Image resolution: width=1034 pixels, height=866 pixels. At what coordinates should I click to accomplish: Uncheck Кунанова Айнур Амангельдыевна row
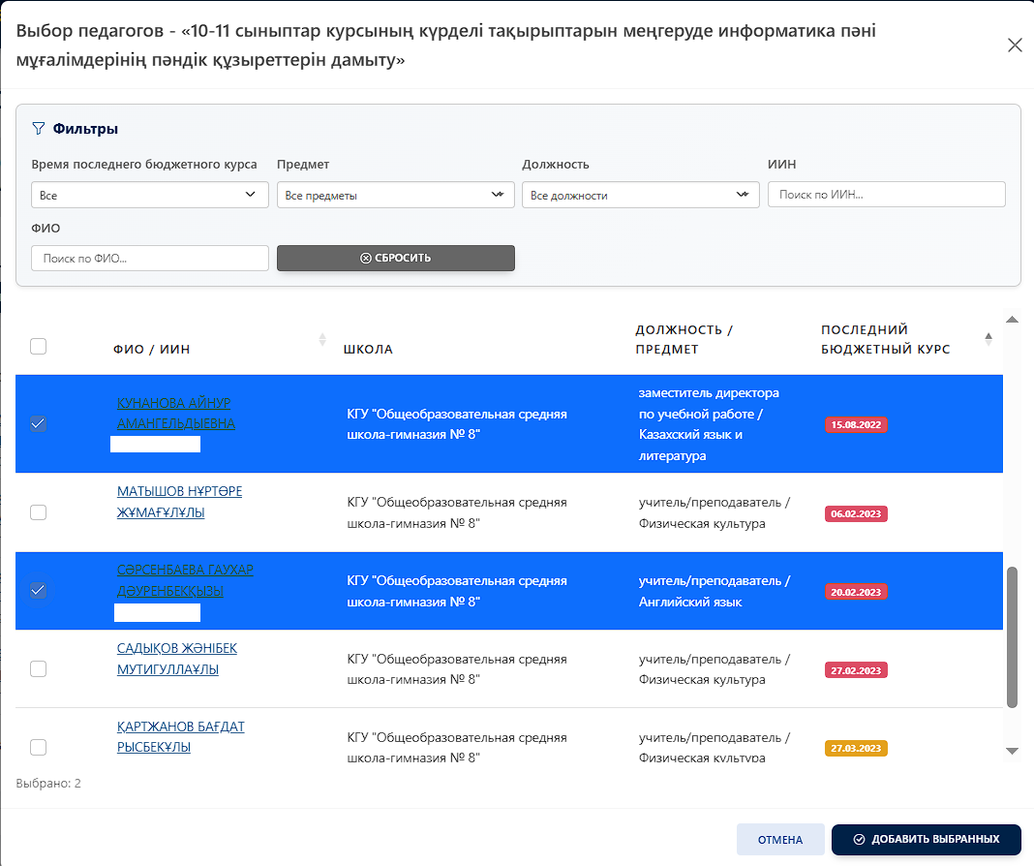pyautogui.click(x=39, y=424)
